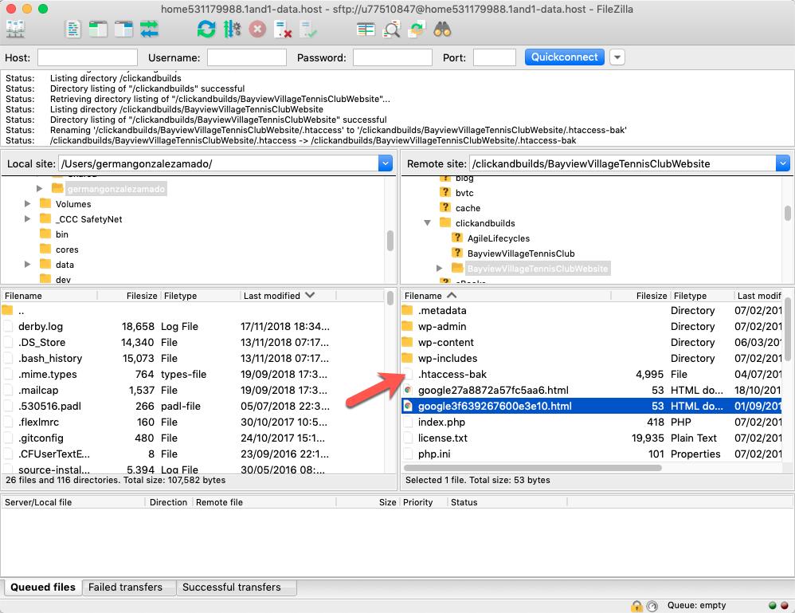The image size is (795, 613).
Task: Click the padlock encryption icon in status bar
Action: coord(636,606)
